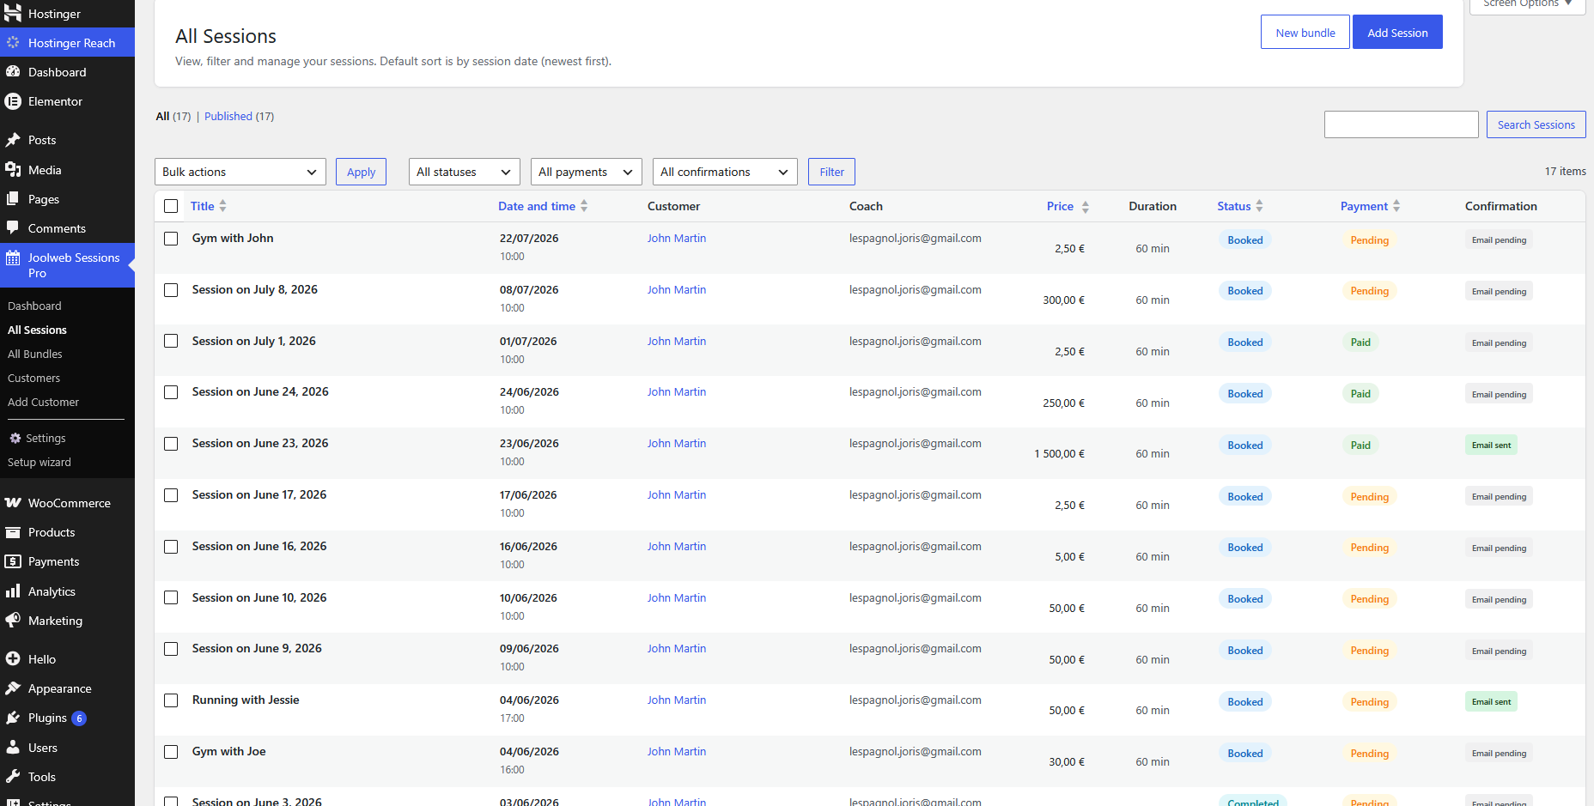Click sort arrows beside Status column

tap(1259, 206)
